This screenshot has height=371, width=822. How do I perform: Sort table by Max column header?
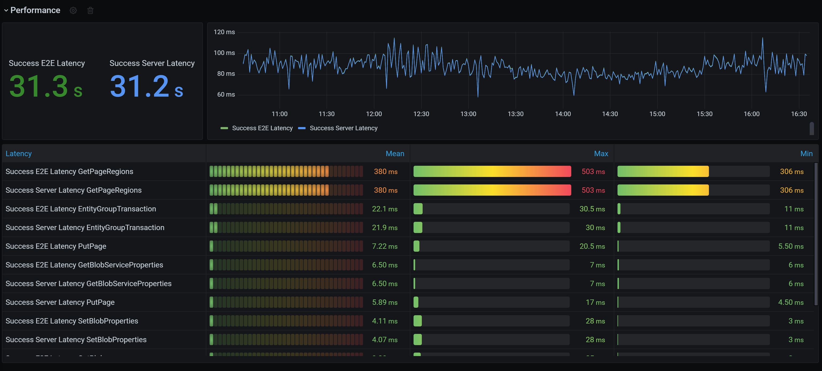tap(601, 154)
